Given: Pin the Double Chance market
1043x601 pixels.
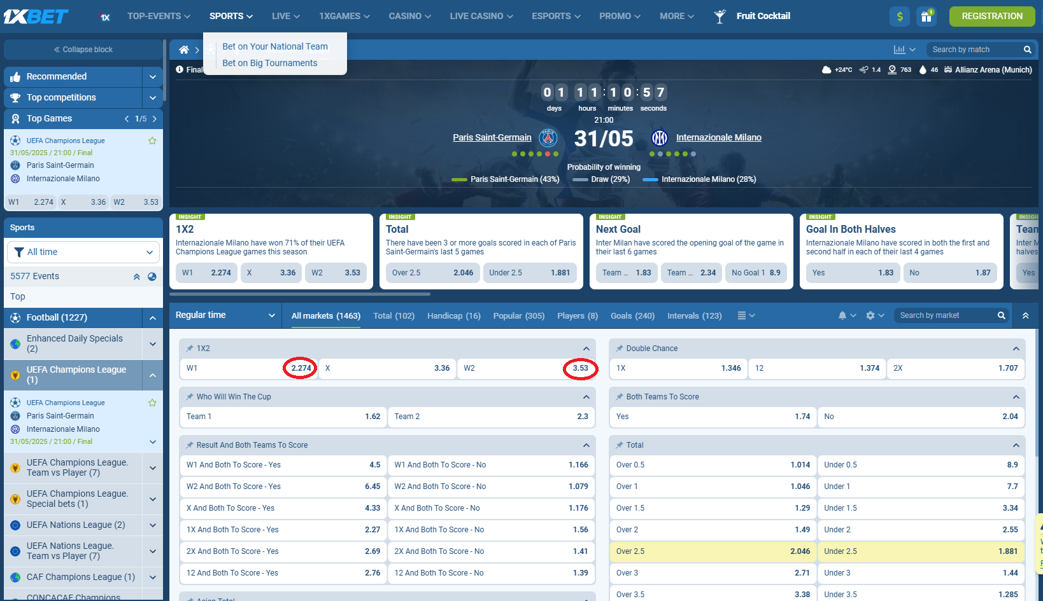Looking at the screenshot, I should [x=620, y=349].
